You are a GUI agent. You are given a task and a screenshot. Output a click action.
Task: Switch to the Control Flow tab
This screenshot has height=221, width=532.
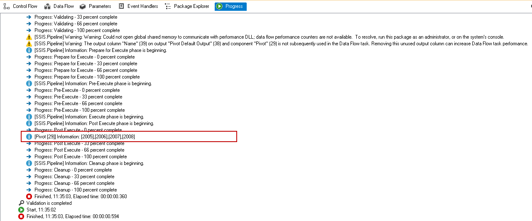21,6
